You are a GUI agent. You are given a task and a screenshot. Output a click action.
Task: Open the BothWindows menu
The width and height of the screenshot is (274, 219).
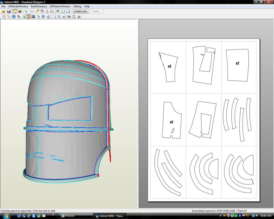[x=39, y=6]
